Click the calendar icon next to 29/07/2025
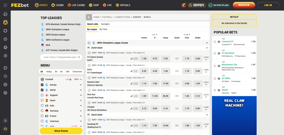The image size is (284, 135). click(x=88, y=48)
